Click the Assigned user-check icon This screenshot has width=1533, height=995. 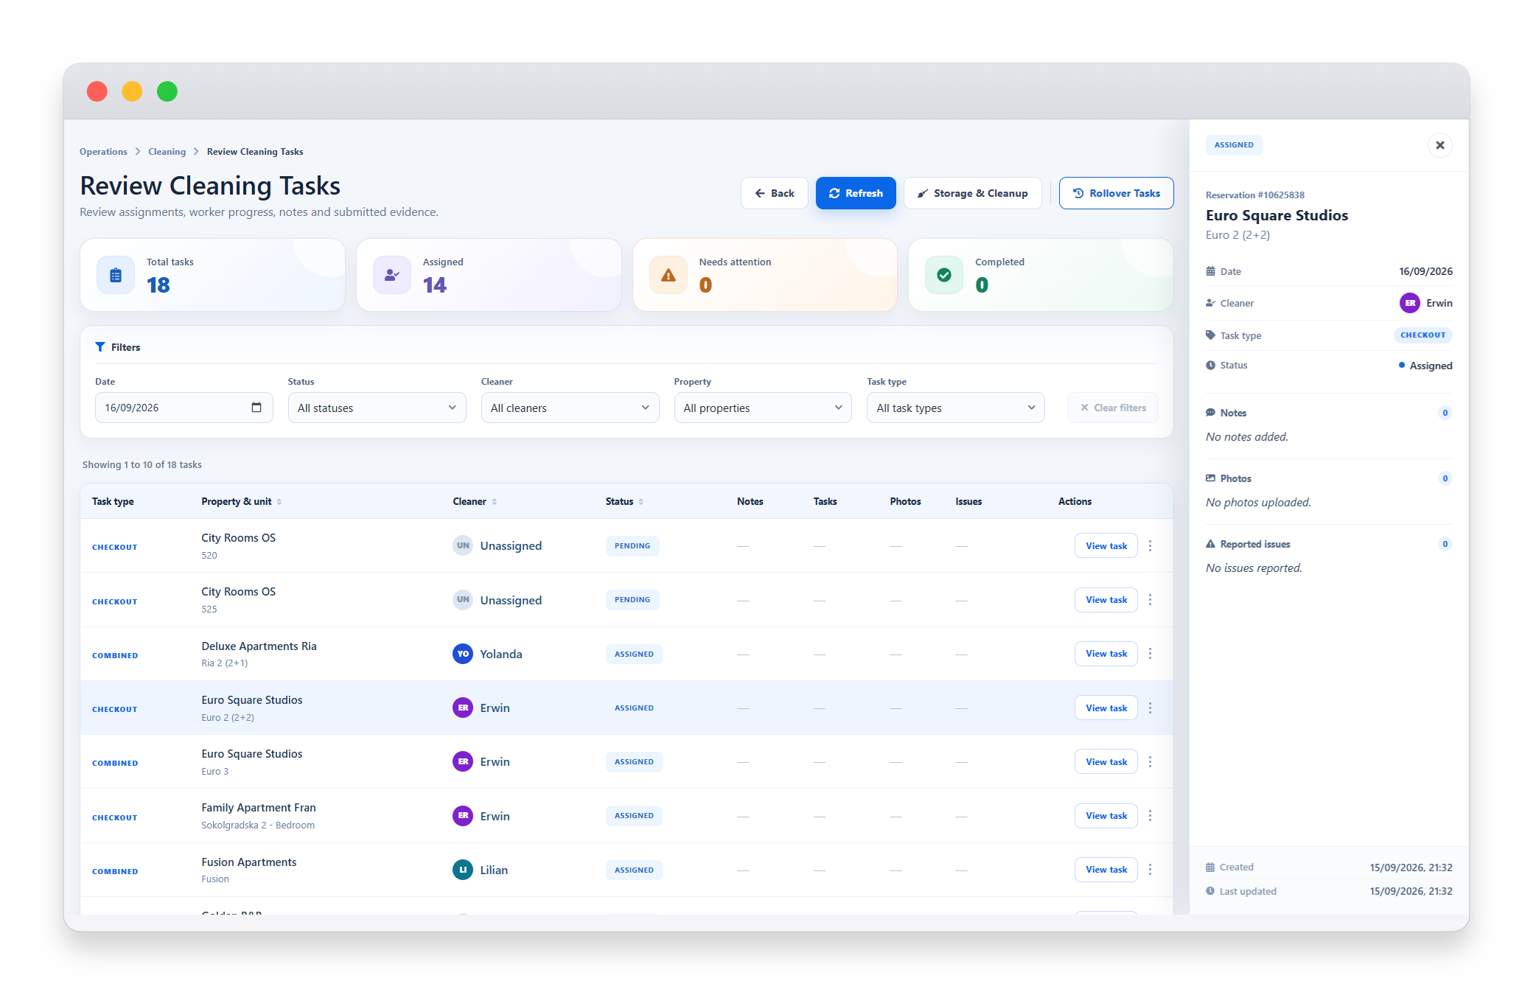click(x=392, y=275)
